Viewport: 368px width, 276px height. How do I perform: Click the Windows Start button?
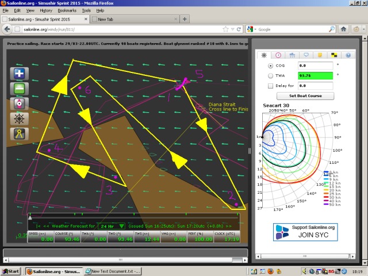11,271
